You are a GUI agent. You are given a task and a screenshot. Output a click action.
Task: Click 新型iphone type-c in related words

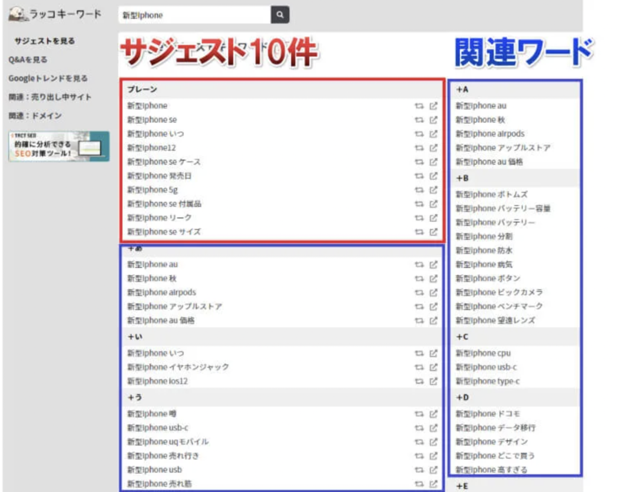pyautogui.click(x=487, y=381)
